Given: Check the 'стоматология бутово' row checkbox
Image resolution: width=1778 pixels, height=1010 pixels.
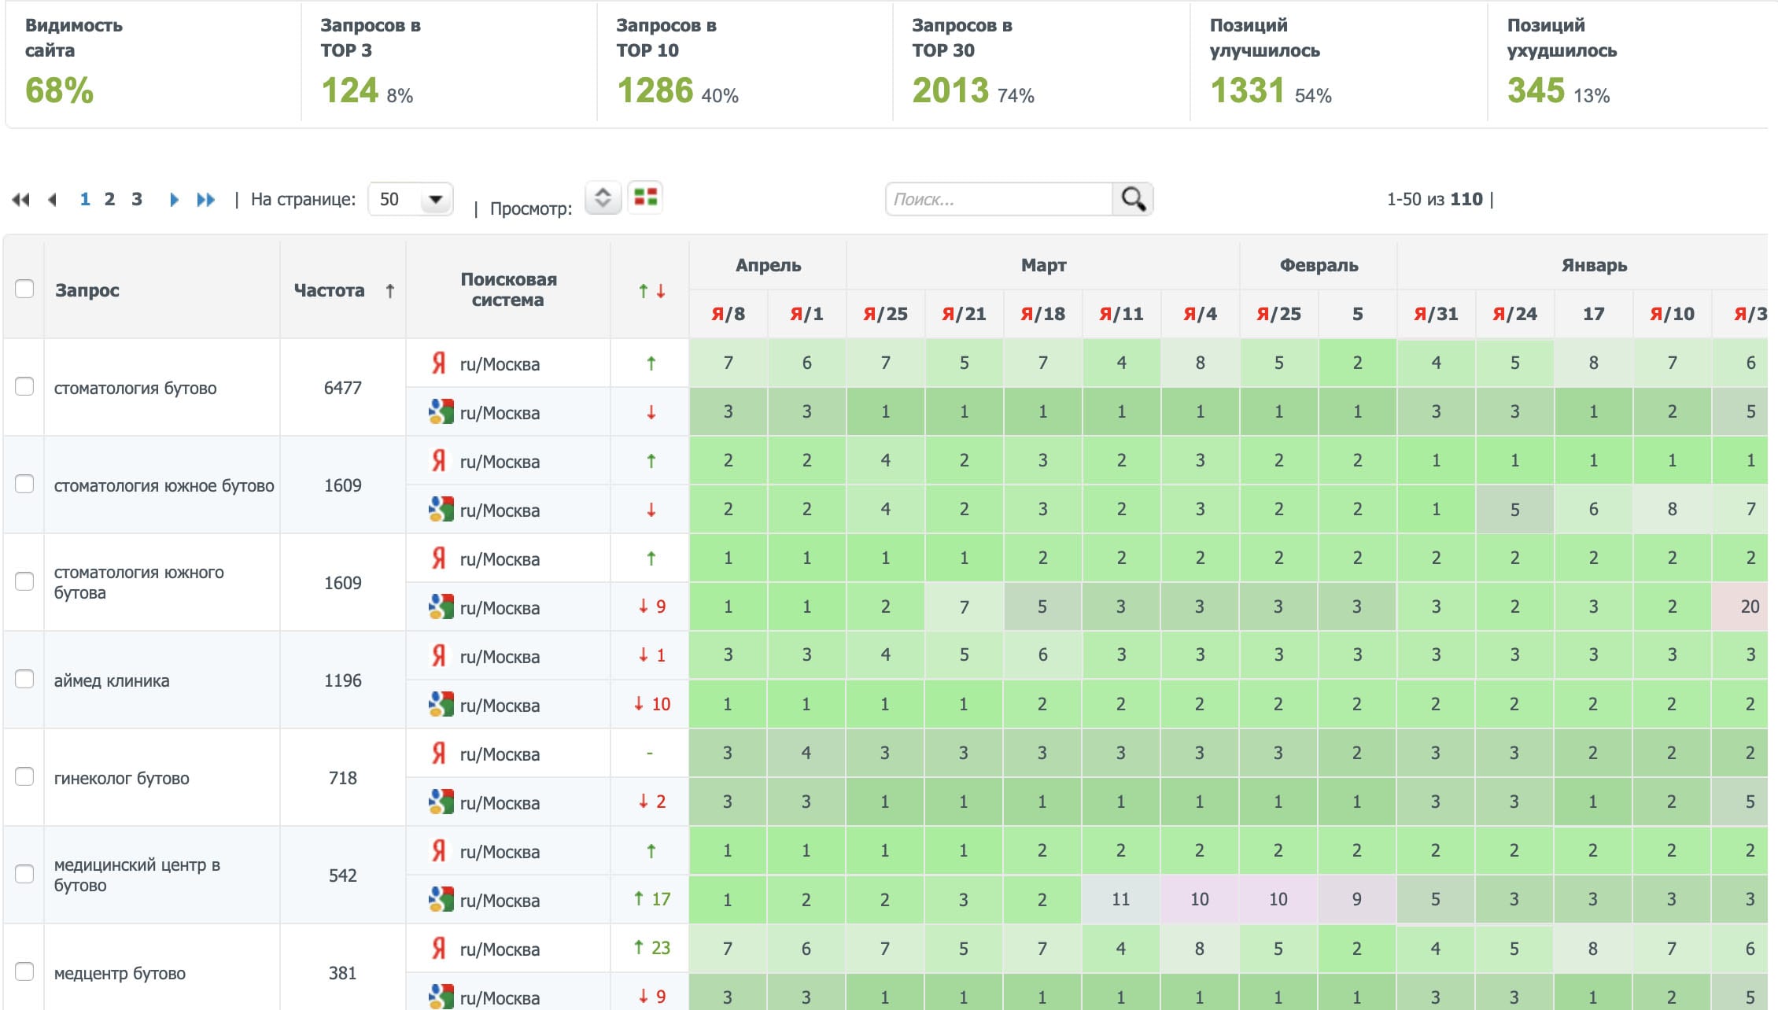Looking at the screenshot, I should coord(24,386).
